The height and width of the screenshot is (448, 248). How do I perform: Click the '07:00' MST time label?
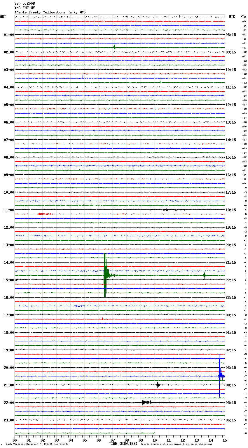(9, 140)
